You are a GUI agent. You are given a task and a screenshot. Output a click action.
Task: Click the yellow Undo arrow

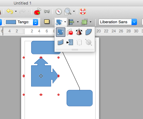pos(10,11)
